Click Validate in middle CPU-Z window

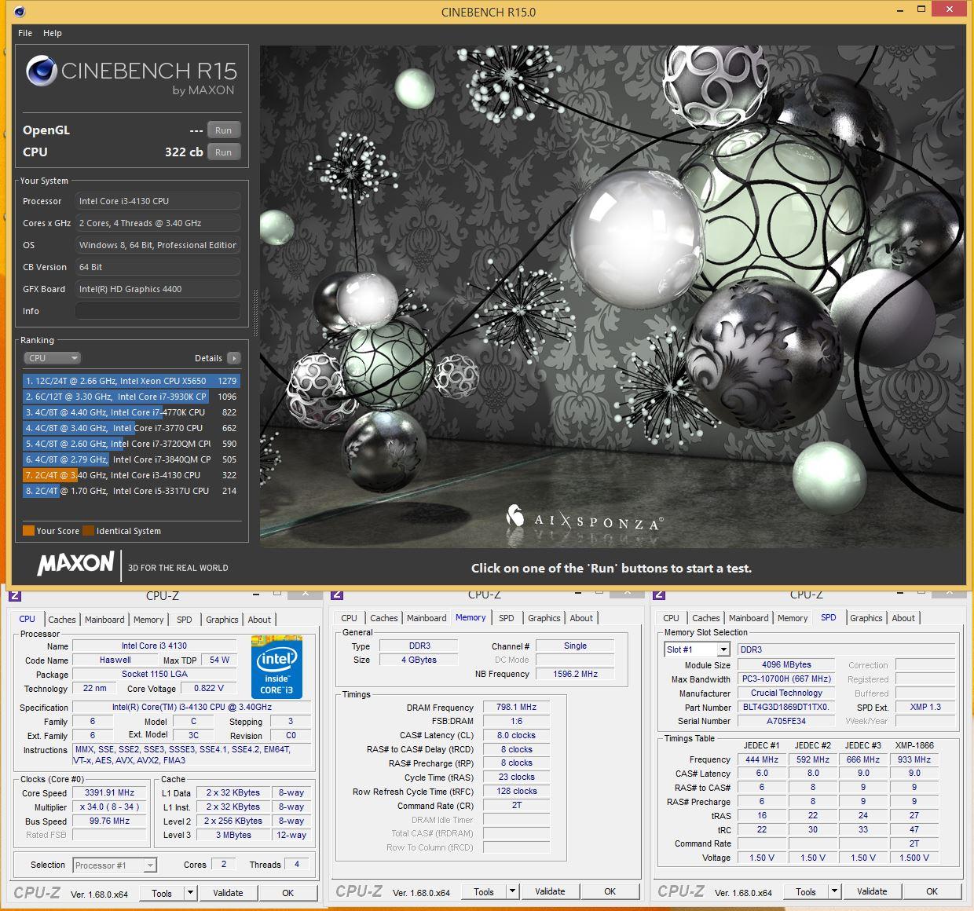550,891
